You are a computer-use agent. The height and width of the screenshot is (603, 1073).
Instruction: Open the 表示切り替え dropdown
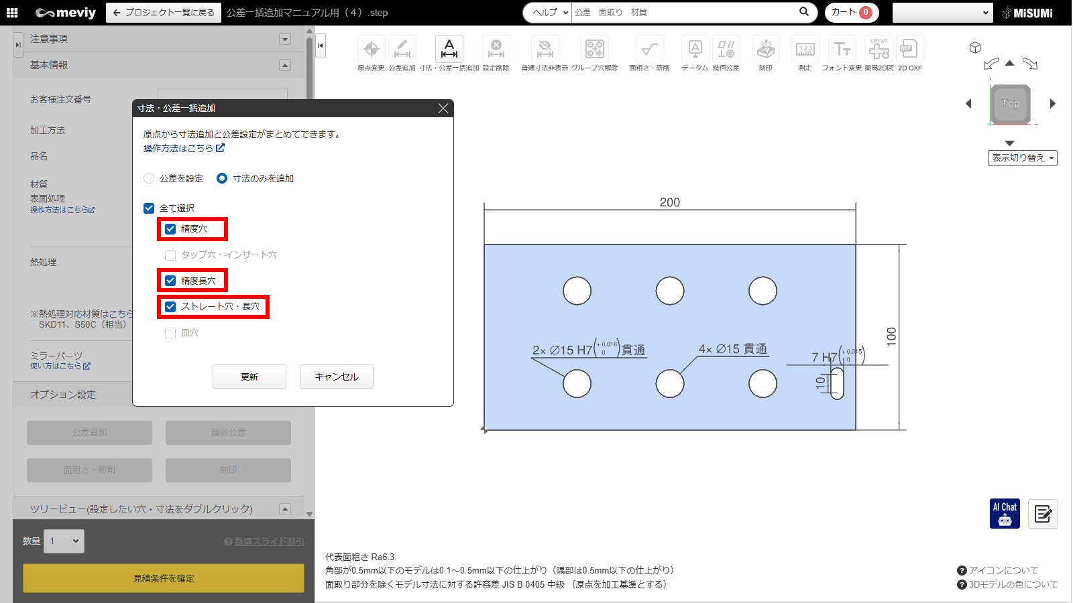(1022, 158)
